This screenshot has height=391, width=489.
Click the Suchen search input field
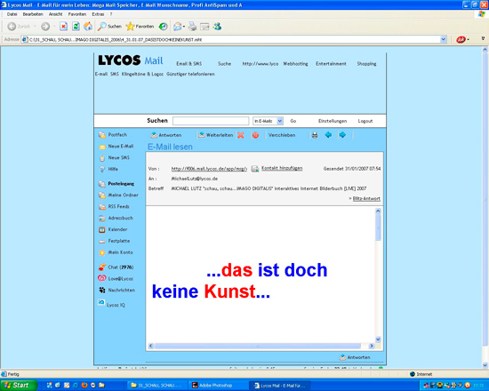211,121
